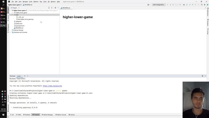Image resolution: width=209 pixels, height=118 pixels.
Task: Open the aka.ms/pscore6 link
Action: (52, 86)
